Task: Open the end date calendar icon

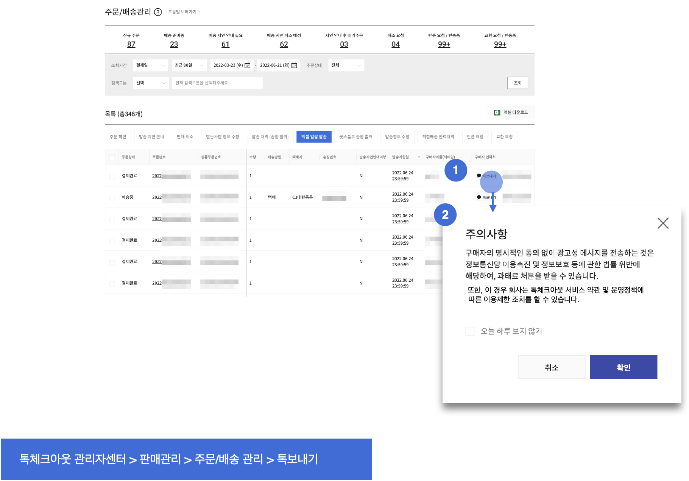Action: click(294, 66)
